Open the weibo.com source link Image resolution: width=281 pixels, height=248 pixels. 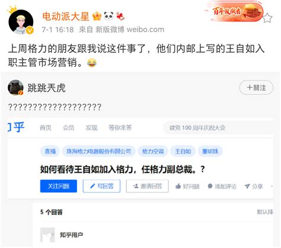(145, 30)
